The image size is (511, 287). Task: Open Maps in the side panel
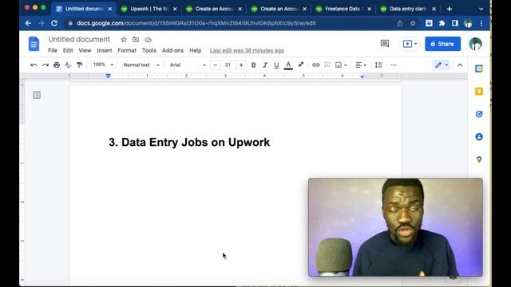click(x=479, y=159)
